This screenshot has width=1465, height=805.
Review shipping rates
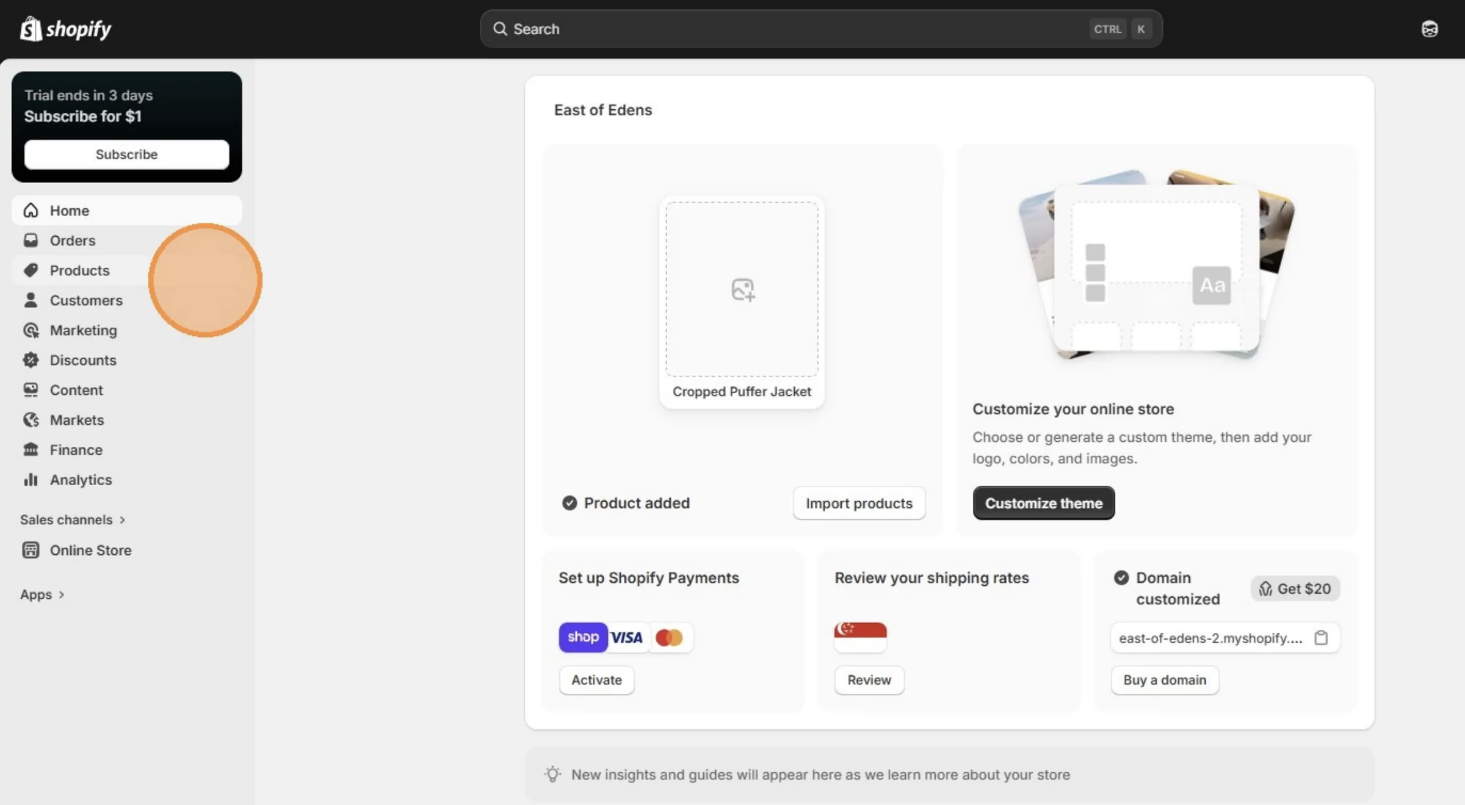pos(869,680)
